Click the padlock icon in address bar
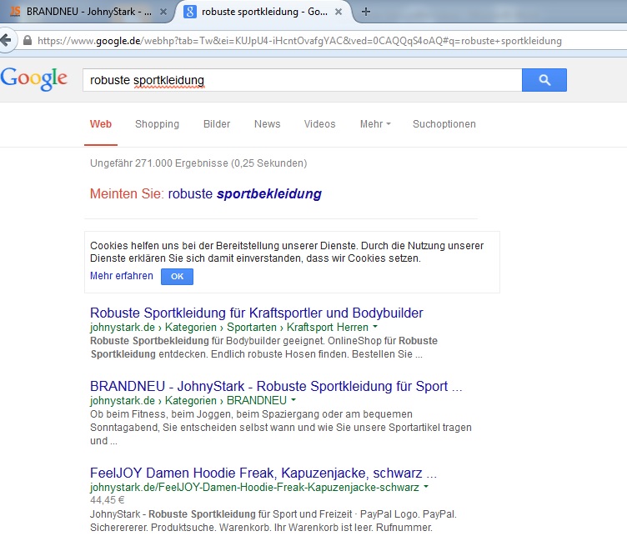The width and height of the screenshot is (627, 541). point(28,40)
